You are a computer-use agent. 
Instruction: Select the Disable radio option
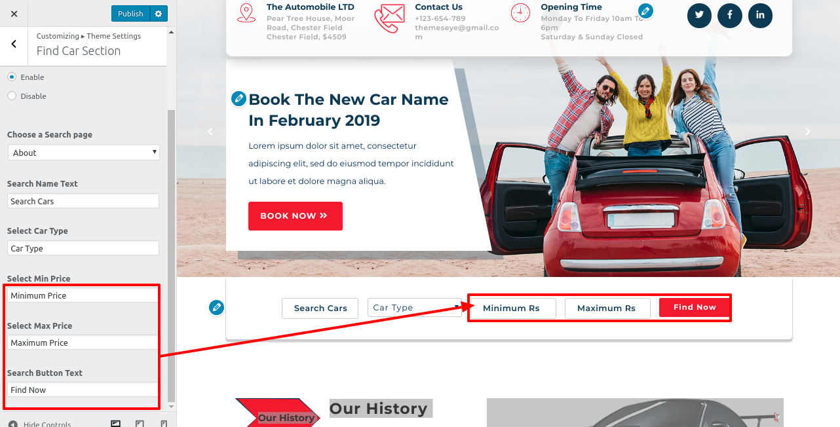[12, 96]
